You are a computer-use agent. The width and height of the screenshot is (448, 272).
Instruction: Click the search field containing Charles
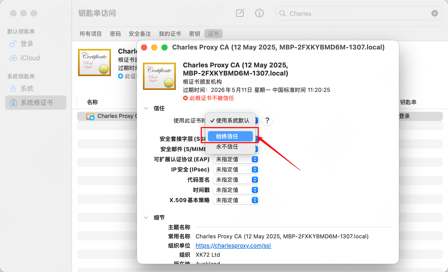(359, 13)
